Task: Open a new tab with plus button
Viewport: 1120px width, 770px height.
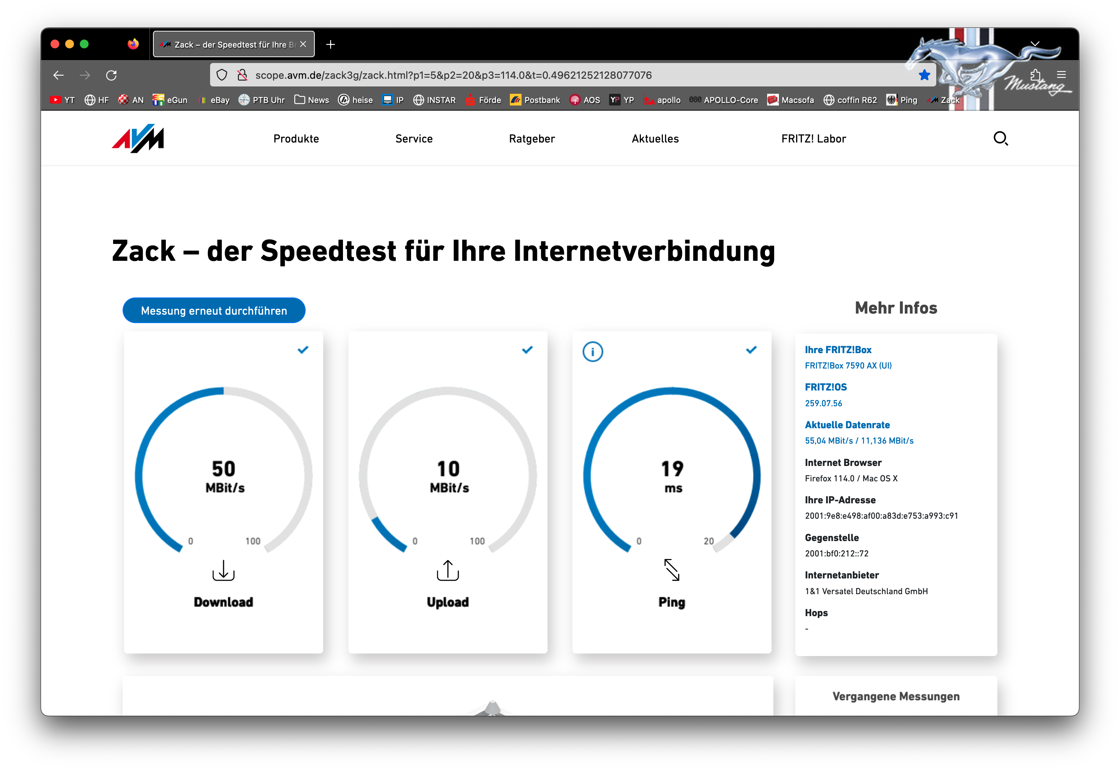Action: [331, 44]
